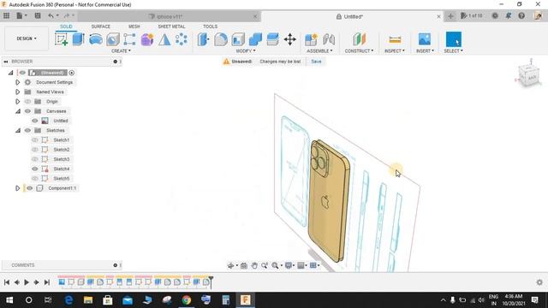Click the Pan hand icon
Viewport: 548px width, 308px height.
(254, 265)
